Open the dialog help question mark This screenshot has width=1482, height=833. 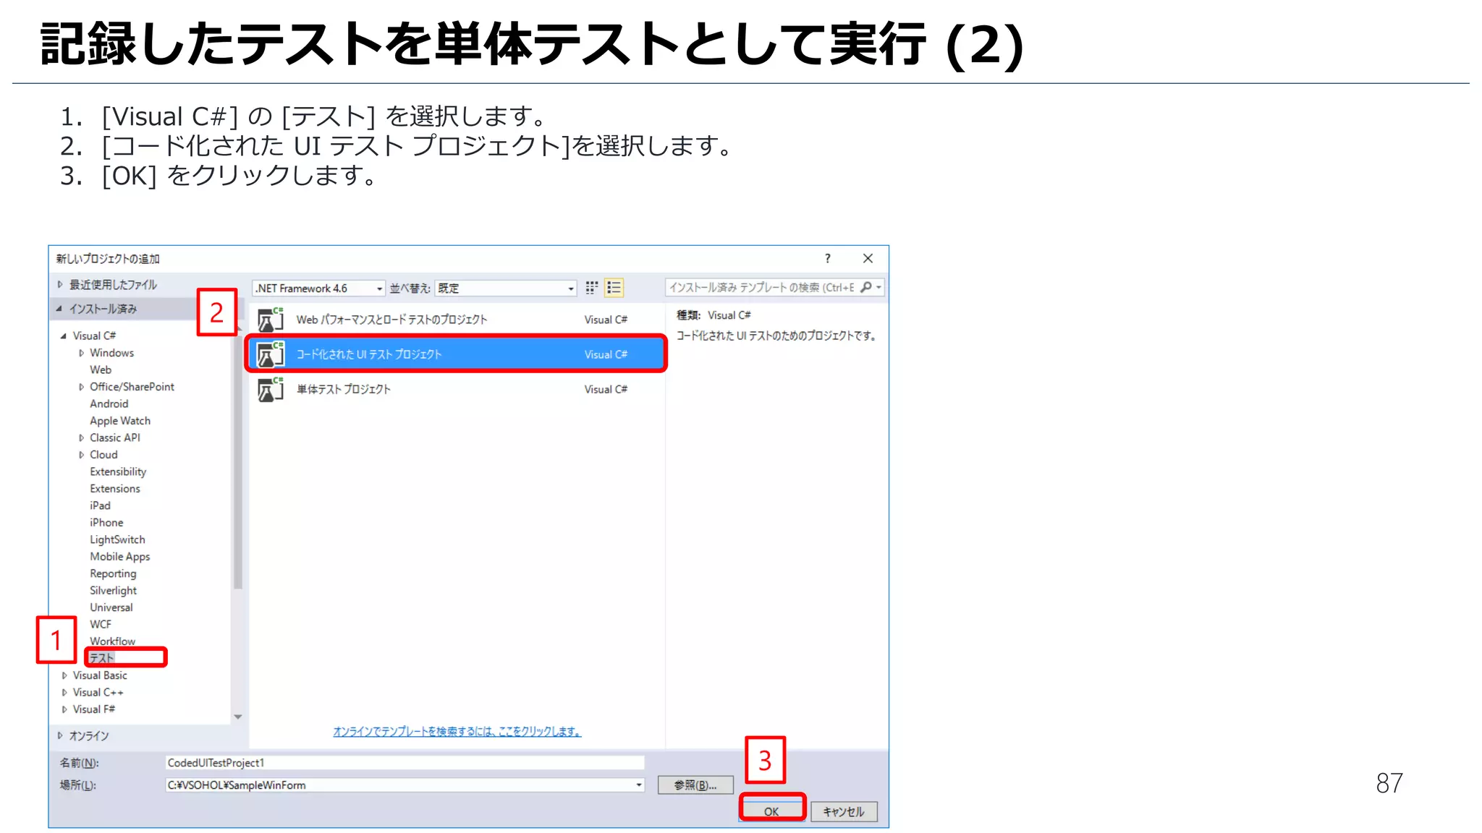click(x=827, y=258)
